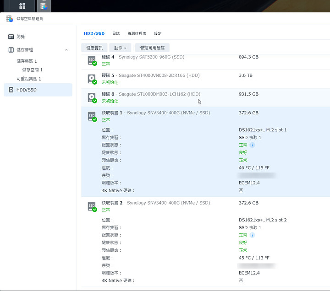
Task: Click the HDD/SSD sidebar icon
Action: [x=11, y=90]
